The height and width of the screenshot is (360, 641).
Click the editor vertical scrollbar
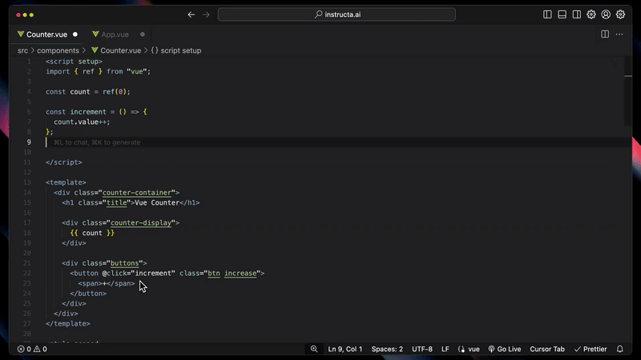[628, 92]
